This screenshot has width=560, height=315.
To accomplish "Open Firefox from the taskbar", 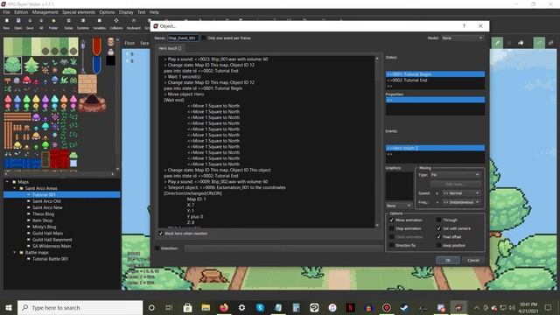I will tap(224, 307).
